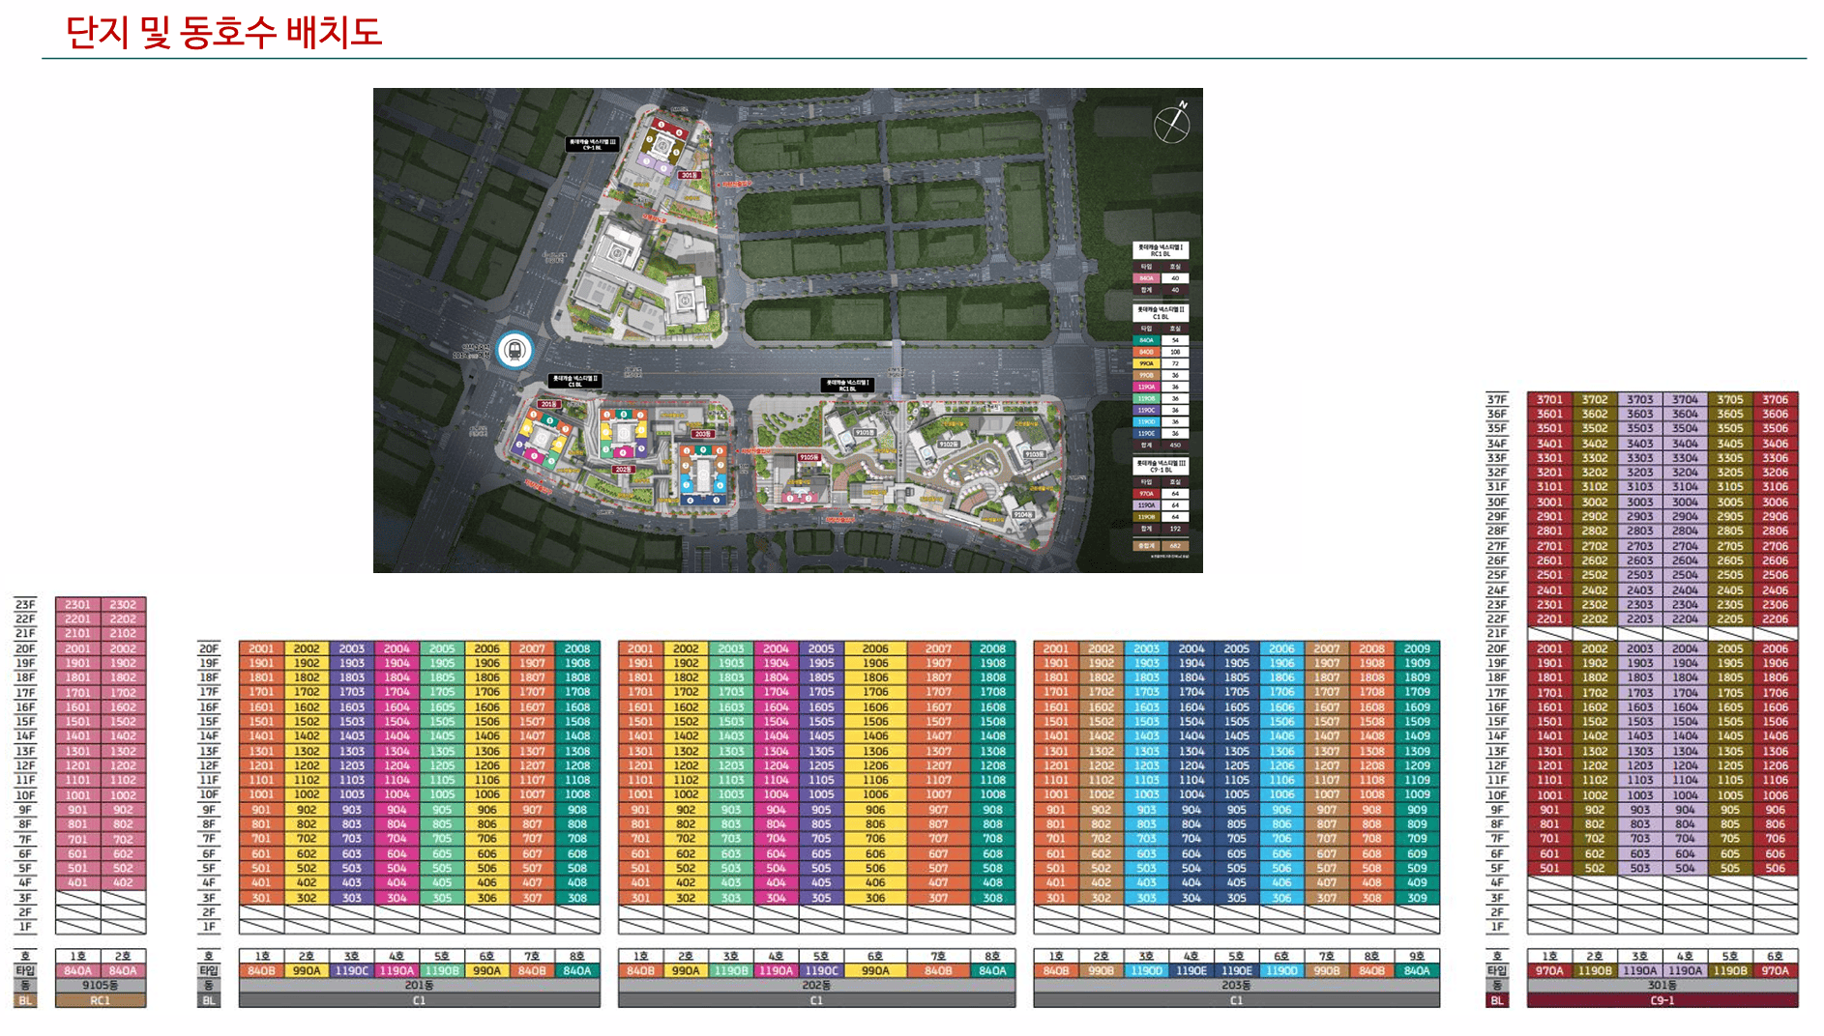
Task: Click the 9104동 building marker on the map
Action: pyautogui.click(x=1021, y=514)
